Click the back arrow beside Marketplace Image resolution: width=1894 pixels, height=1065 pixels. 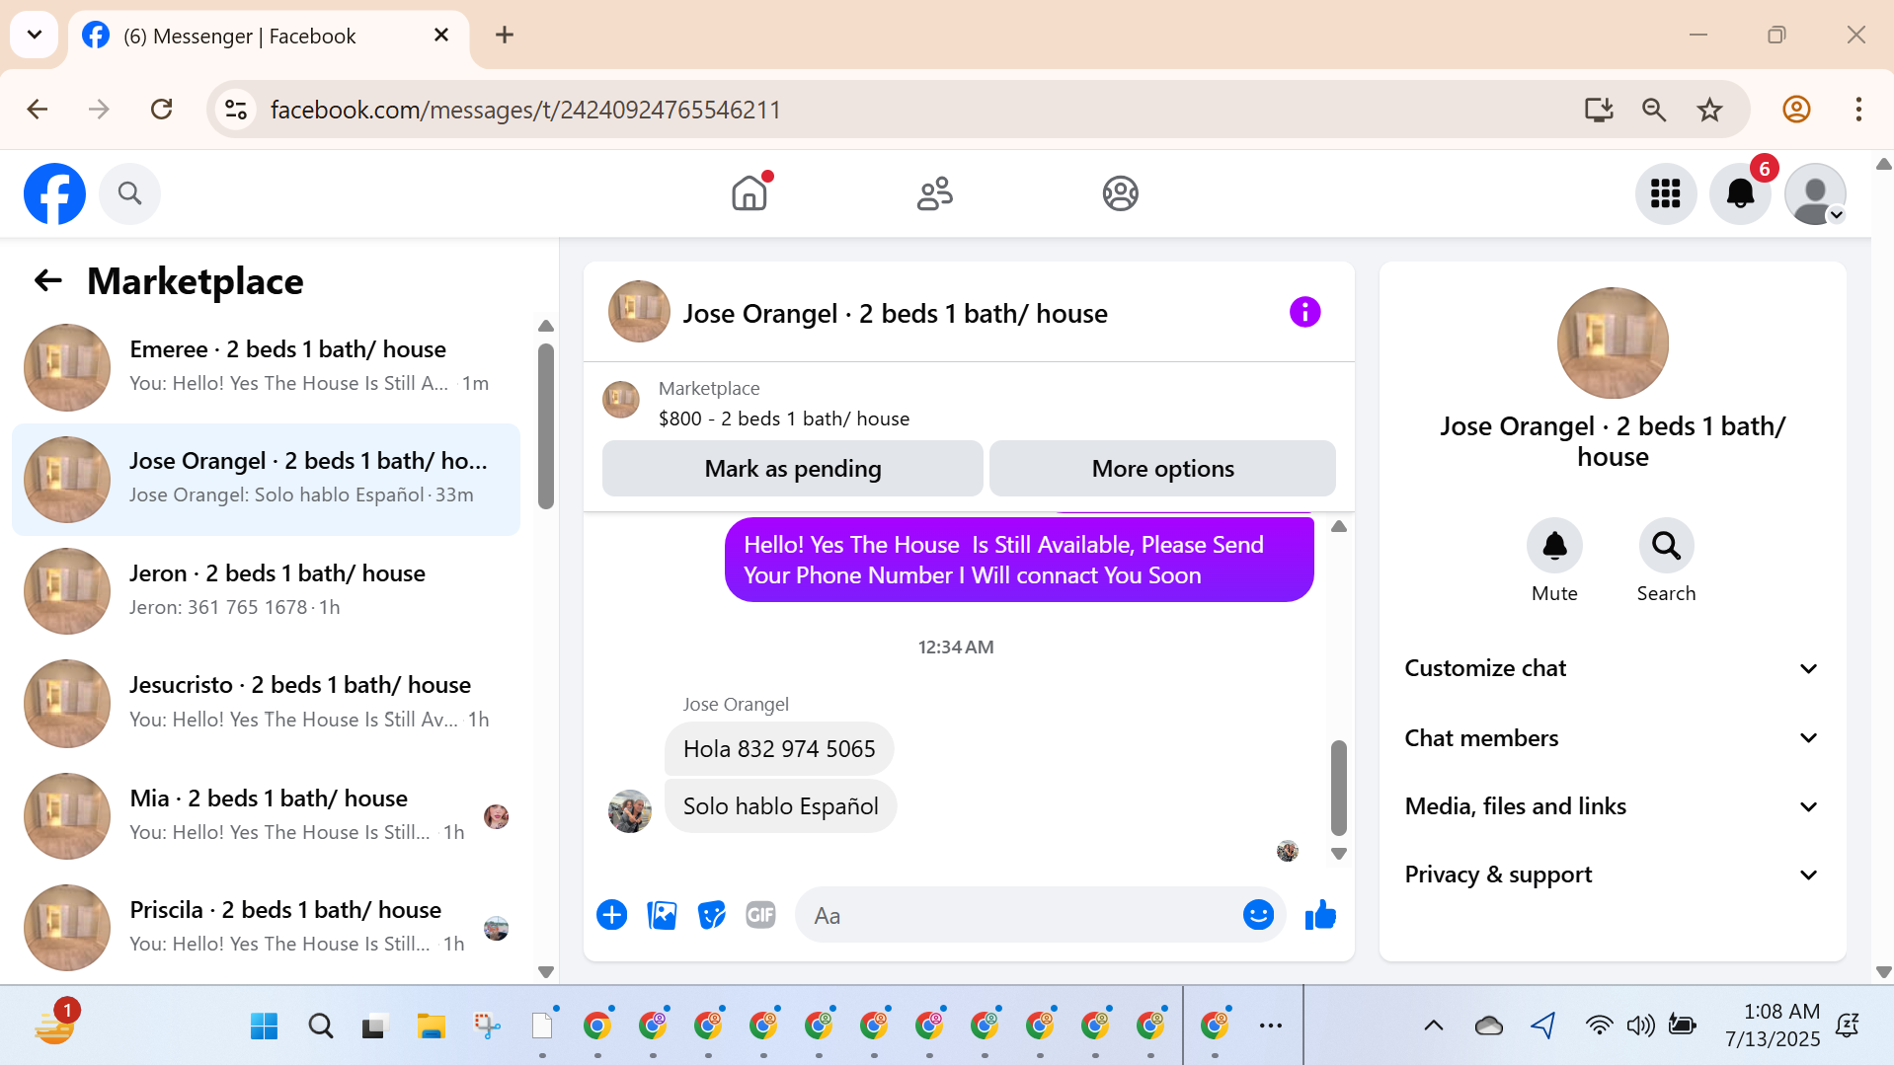point(47,281)
